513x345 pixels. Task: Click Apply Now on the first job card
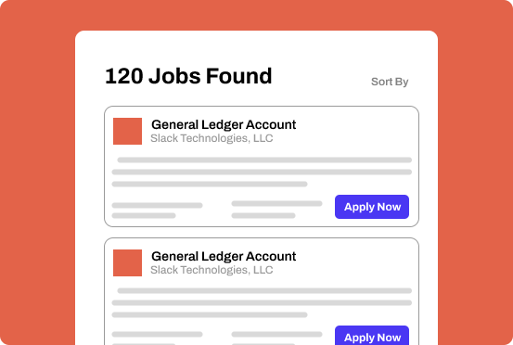tap(372, 207)
